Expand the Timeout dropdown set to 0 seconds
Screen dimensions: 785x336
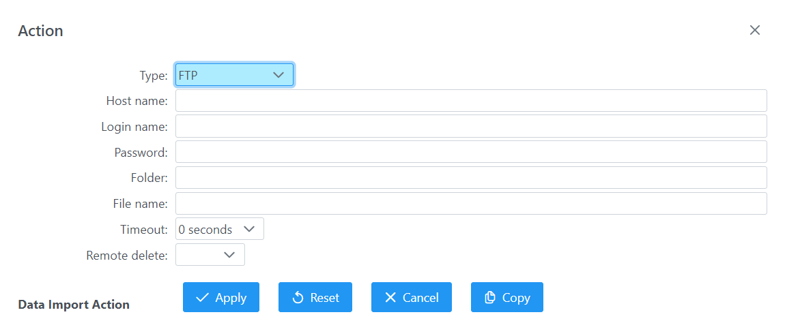click(219, 229)
